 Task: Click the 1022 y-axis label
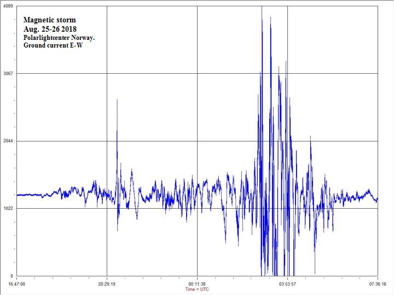tap(8, 208)
